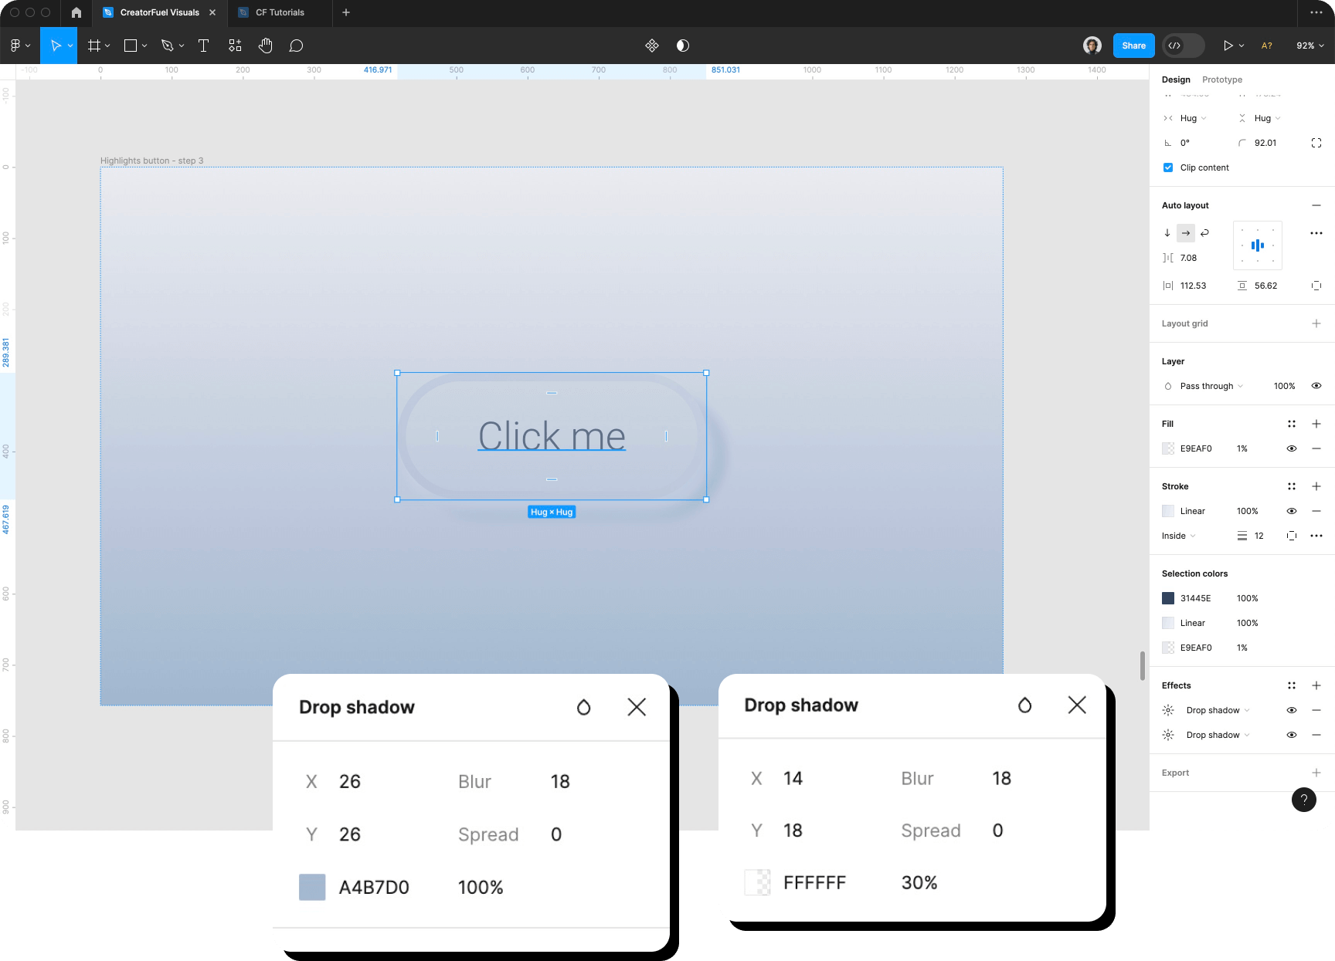This screenshot has height=961, width=1335.
Task: Uncheck the Clip content checkbox
Action: click(x=1167, y=167)
